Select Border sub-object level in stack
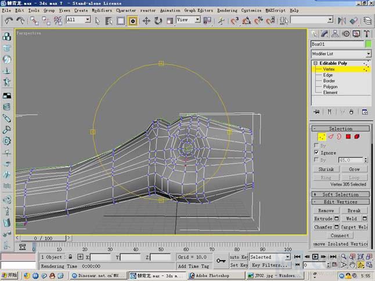375x281 pixels. point(329,81)
